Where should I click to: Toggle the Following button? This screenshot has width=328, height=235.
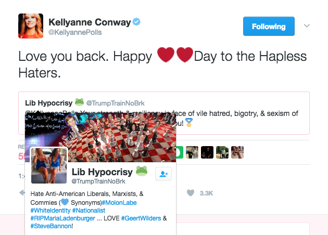pos(269,26)
